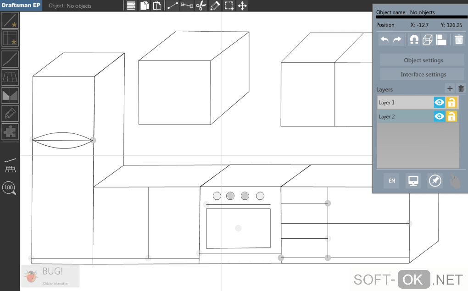Select the eraser tool in the left sidebar

click(10, 113)
